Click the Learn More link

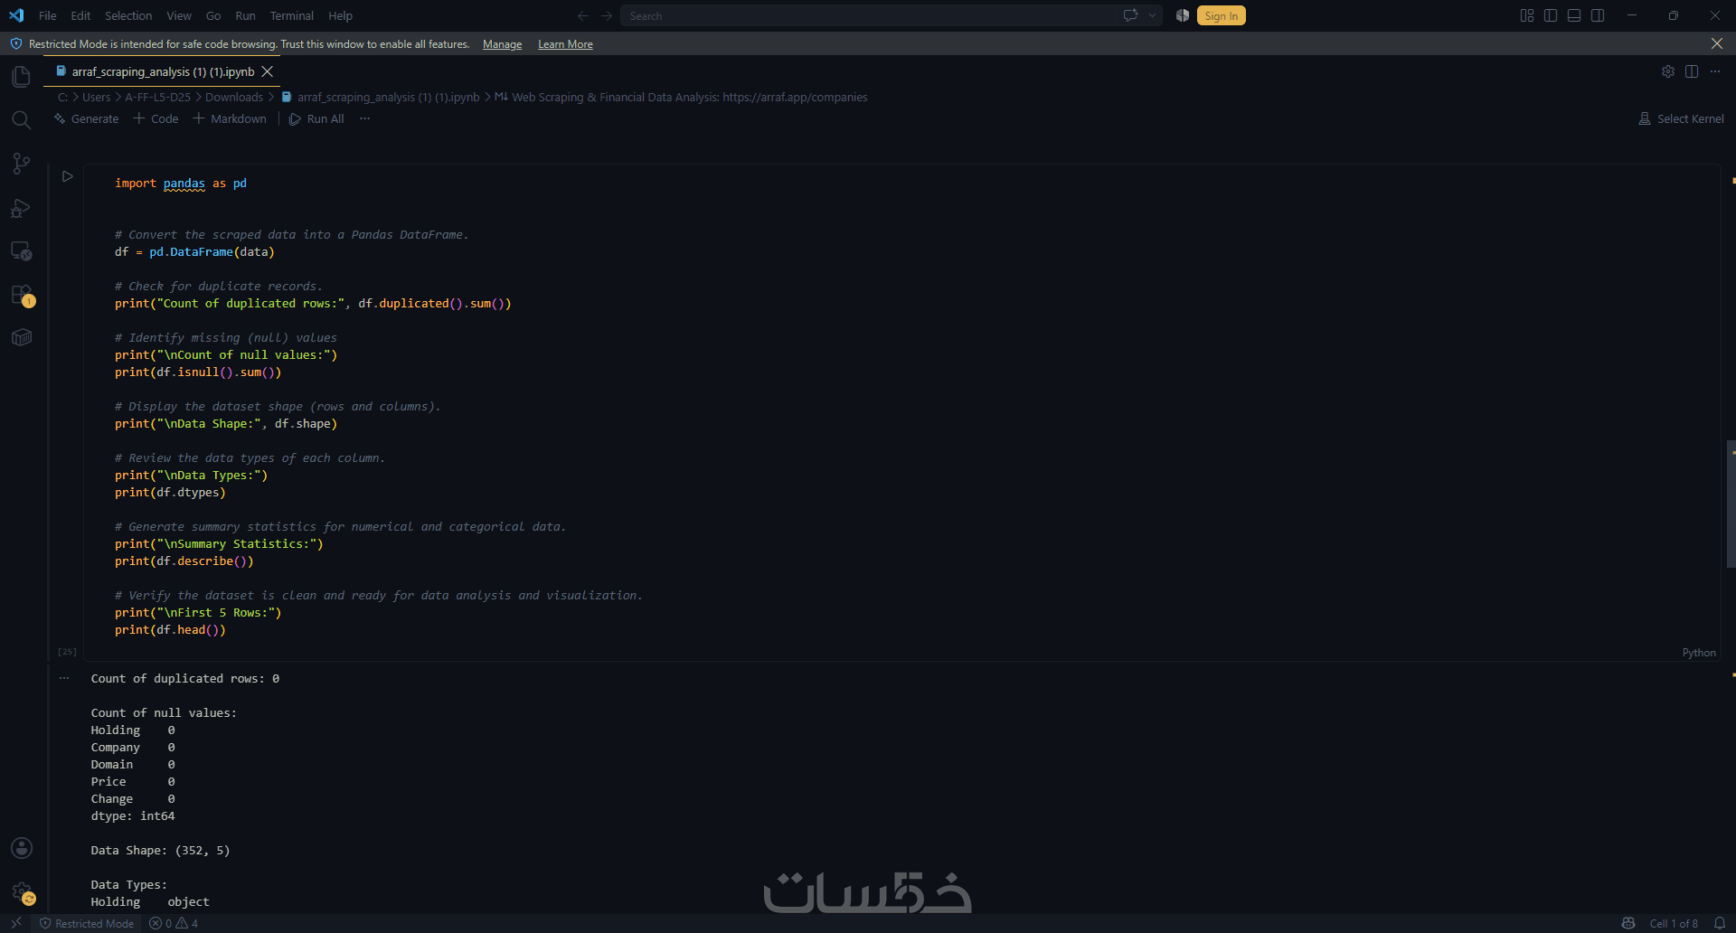coord(565,44)
